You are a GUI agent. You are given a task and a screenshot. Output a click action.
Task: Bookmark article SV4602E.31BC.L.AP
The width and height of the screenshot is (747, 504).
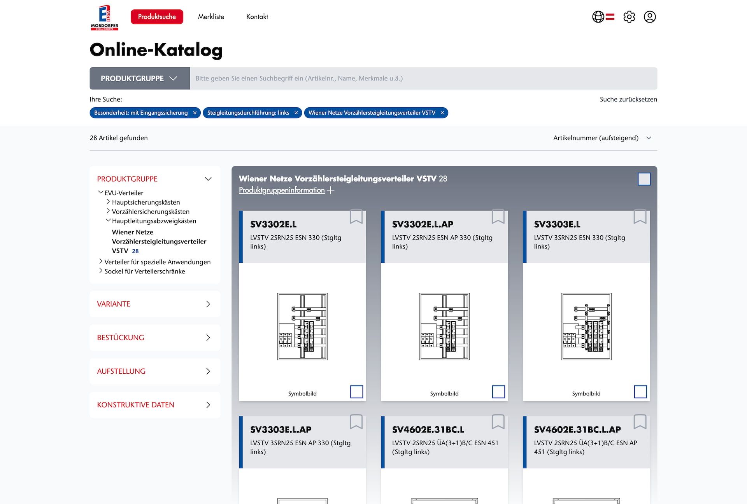pyautogui.click(x=640, y=422)
